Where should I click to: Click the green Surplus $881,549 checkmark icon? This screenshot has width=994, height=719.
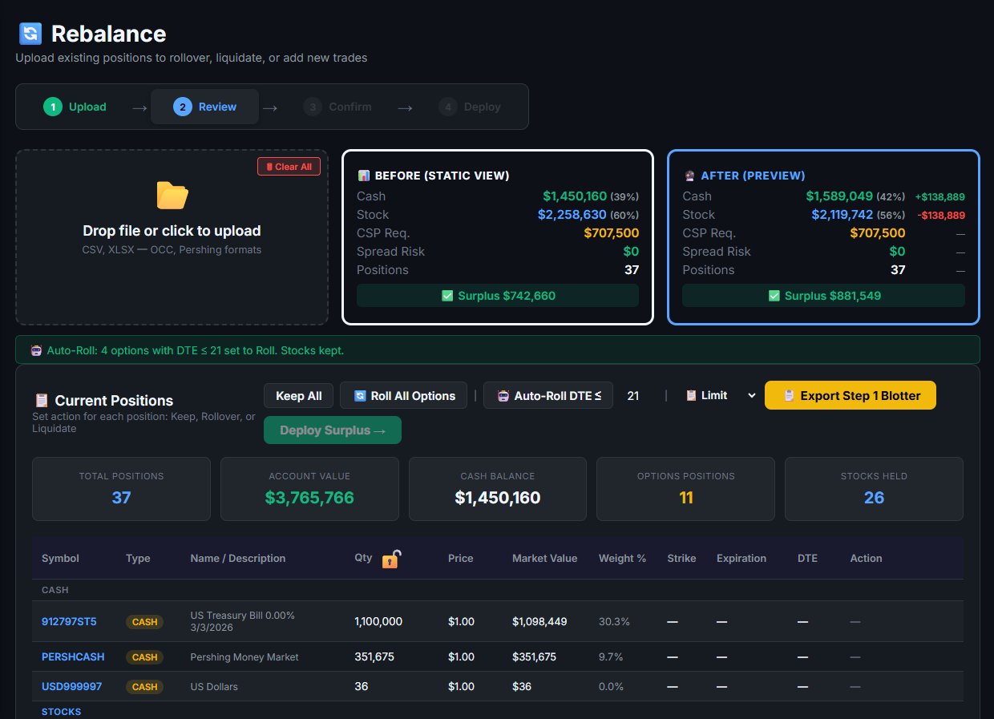coord(774,296)
